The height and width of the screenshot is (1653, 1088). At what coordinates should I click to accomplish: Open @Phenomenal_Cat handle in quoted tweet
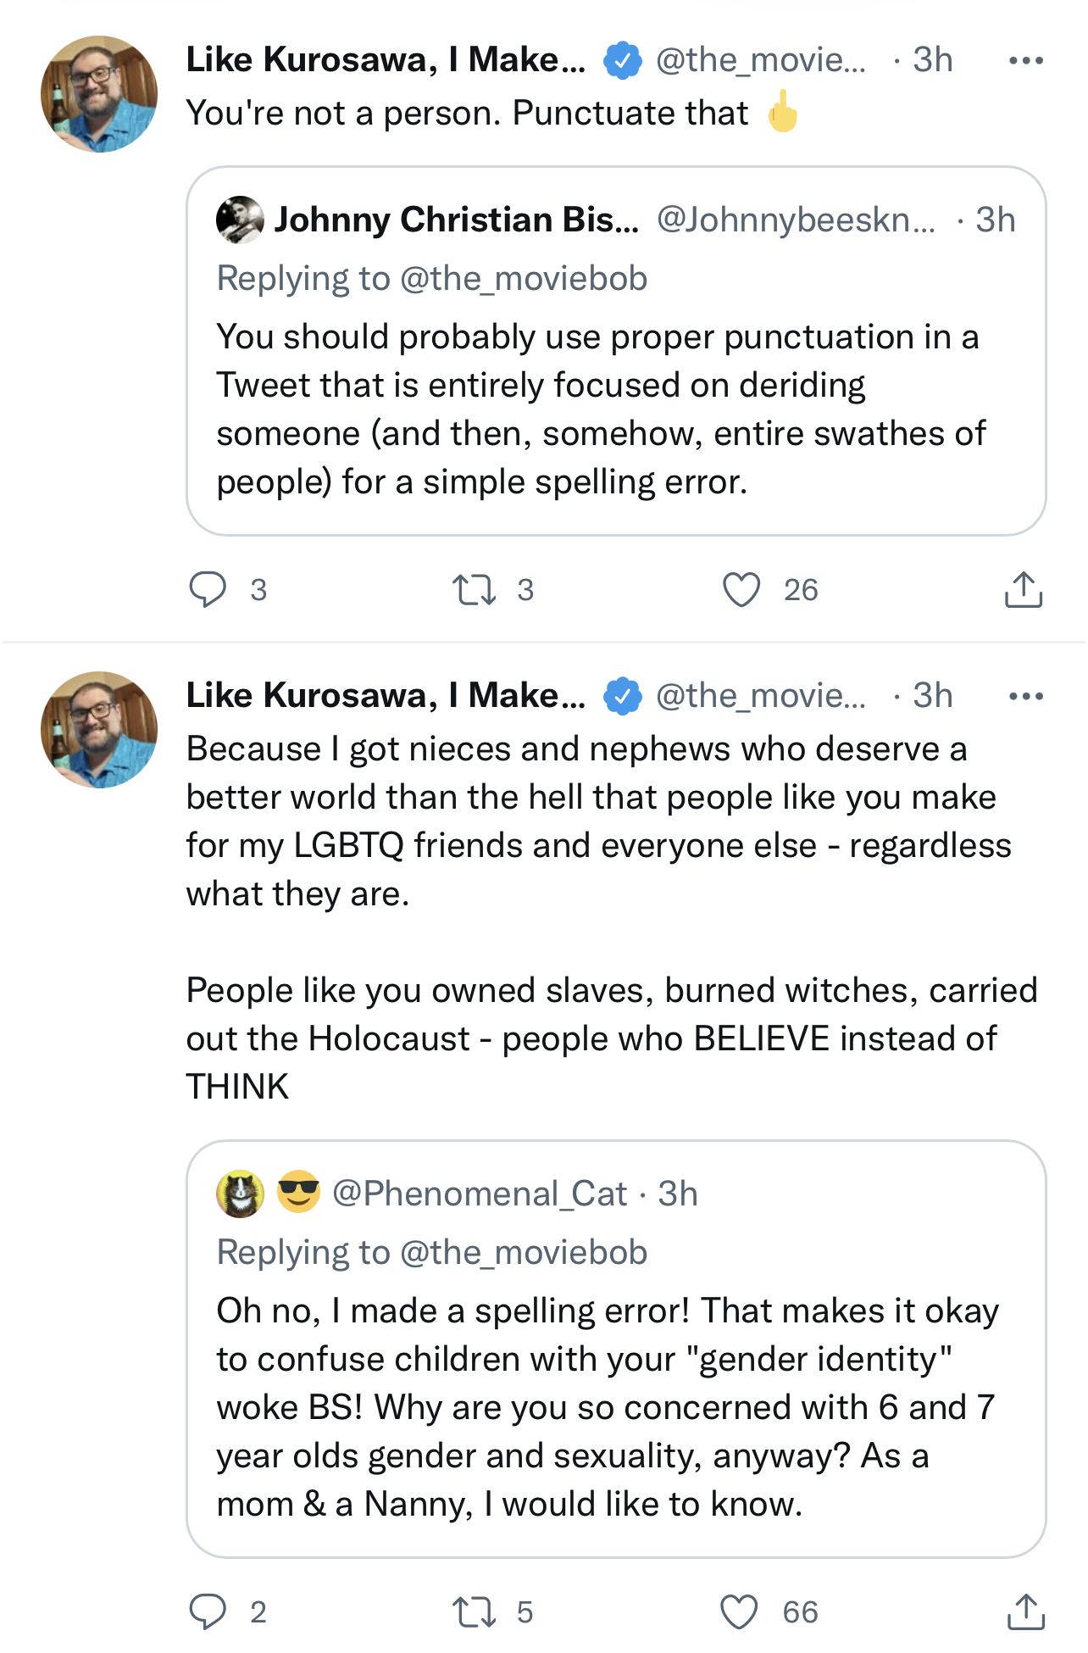(x=480, y=1194)
